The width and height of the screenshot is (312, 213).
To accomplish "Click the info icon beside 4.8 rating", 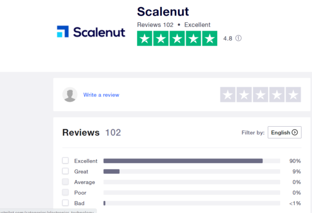I will click(238, 38).
